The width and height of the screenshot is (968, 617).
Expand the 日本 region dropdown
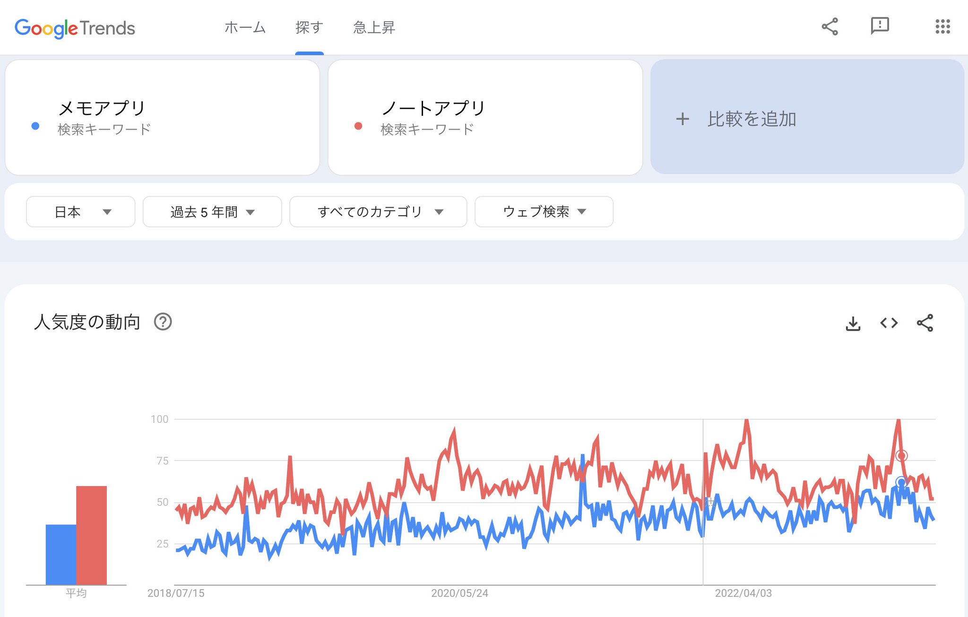[80, 212]
